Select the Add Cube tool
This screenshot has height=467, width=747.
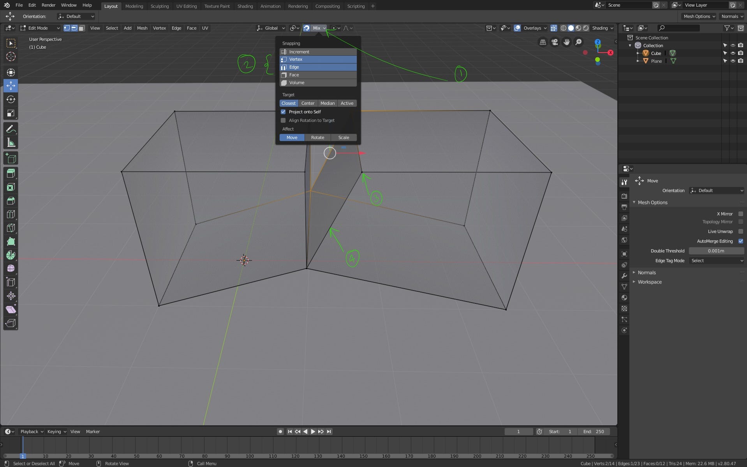pyautogui.click(x=11, y=158)
